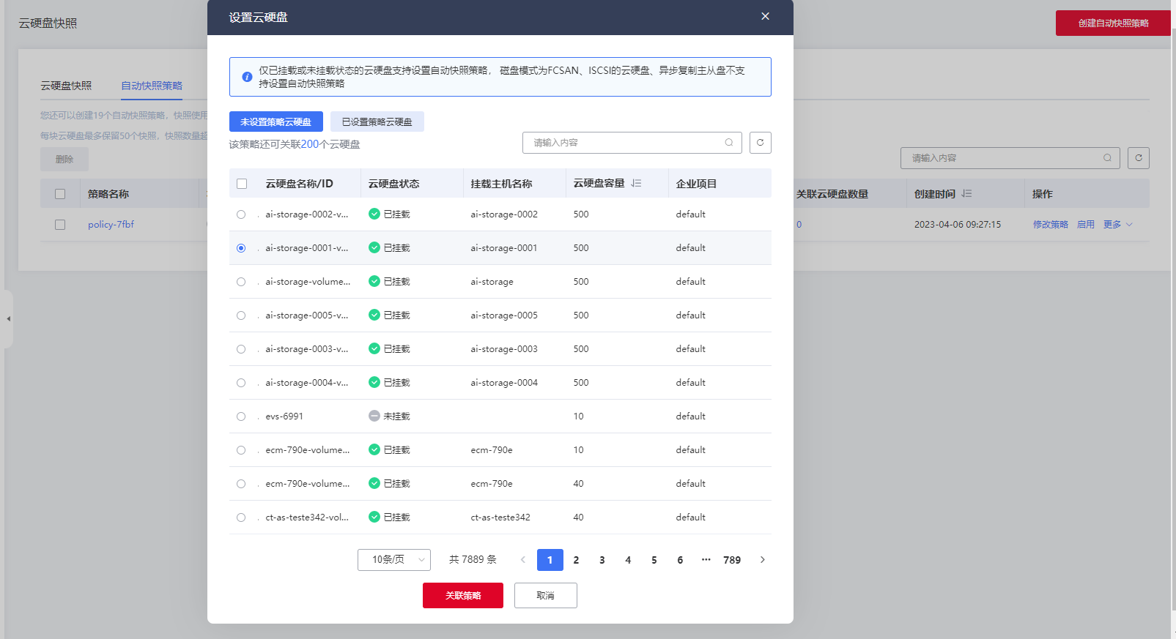The image size is (1176, 639).
Task: Expand 更多 menu for policy-7fbf
Action: coord(1118,225)
